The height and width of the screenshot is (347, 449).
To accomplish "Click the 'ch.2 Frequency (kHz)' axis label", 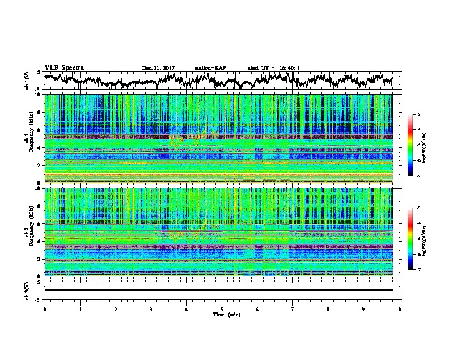I will [x=29, y=226].
